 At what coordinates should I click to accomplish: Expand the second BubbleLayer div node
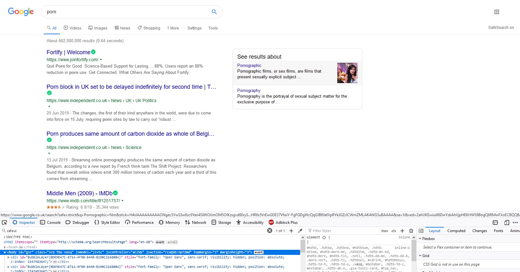8,267
